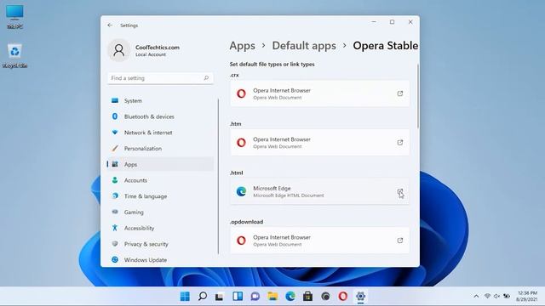The width and height of the screenshot is (545, 306).
Task: Click open-link icon on .htm row
Action: pyautogui.click(x=400, y=143)
